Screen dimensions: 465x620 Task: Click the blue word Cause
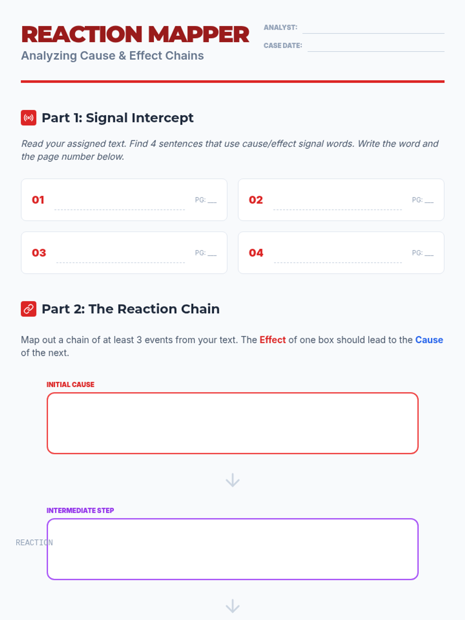click(x=429, y=340)
